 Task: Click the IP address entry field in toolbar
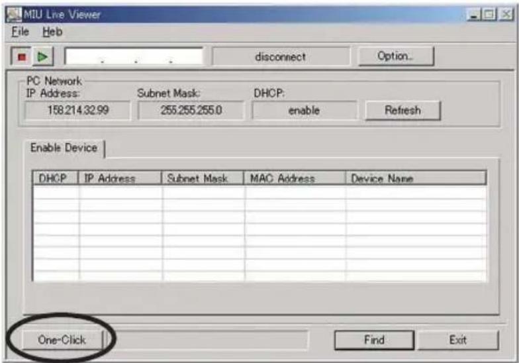click(134, 56)
